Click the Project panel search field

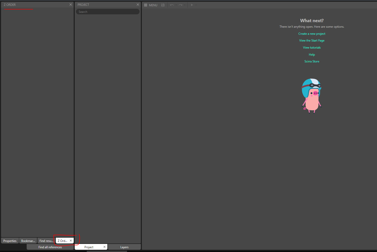108,11
